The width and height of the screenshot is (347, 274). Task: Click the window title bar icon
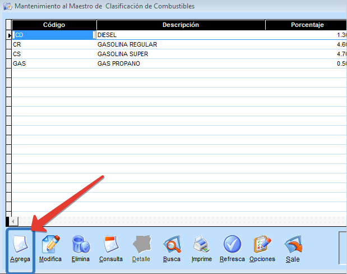(6, 7)
